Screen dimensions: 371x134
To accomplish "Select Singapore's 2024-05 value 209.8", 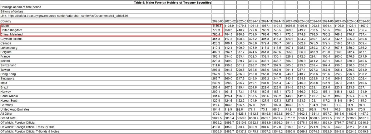I will click(340, 79).
